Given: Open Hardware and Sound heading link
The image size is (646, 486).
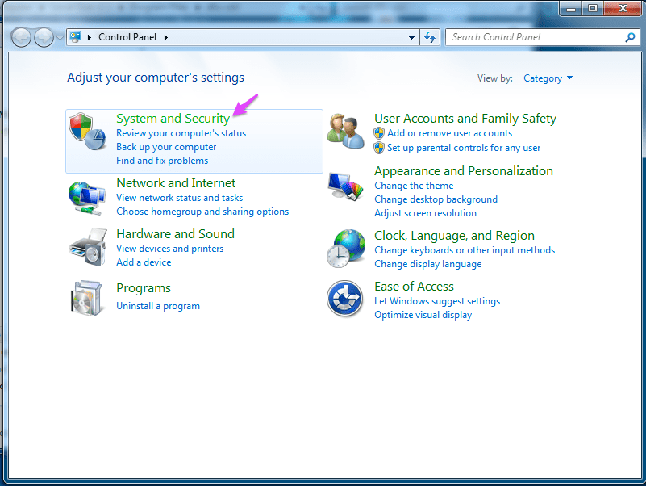Looking at the screenshot, I should tap(175, 234).
